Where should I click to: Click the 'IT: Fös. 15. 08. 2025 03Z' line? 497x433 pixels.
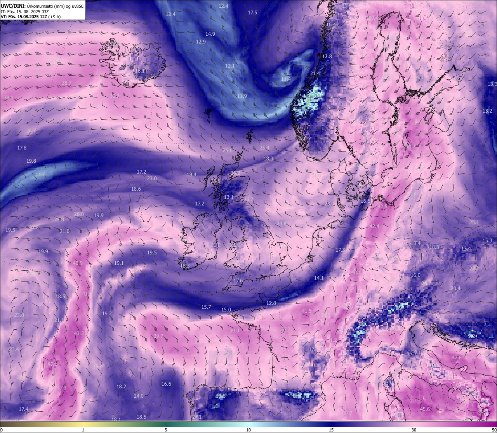pos(25,12)
